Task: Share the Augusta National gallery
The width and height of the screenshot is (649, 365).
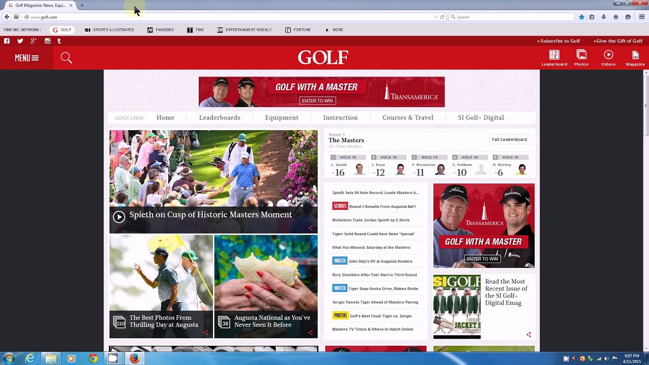Action: coord(310,333)
